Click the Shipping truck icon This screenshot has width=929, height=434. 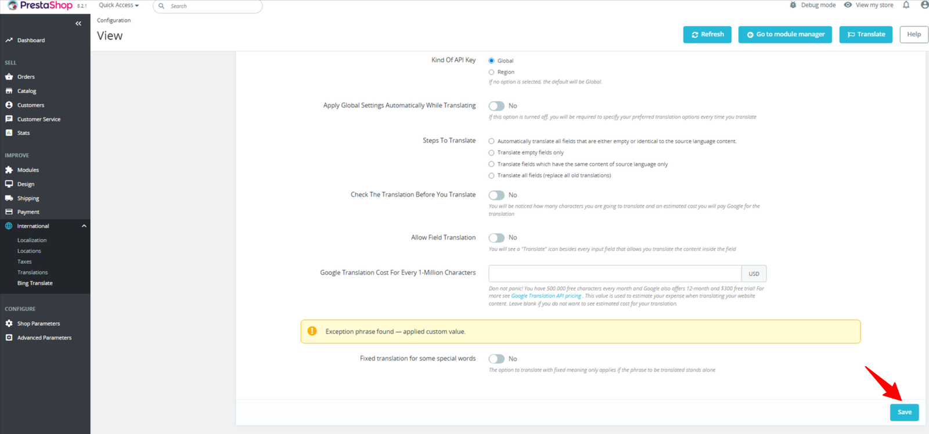coord(9,198)
